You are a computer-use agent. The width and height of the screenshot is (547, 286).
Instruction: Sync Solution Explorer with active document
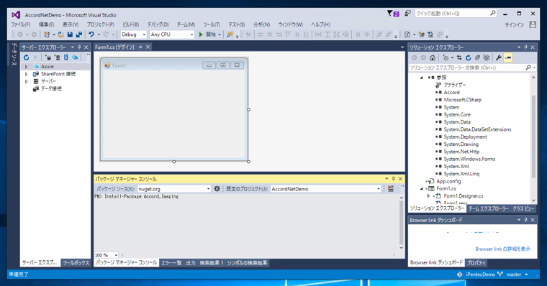(459, 57)
